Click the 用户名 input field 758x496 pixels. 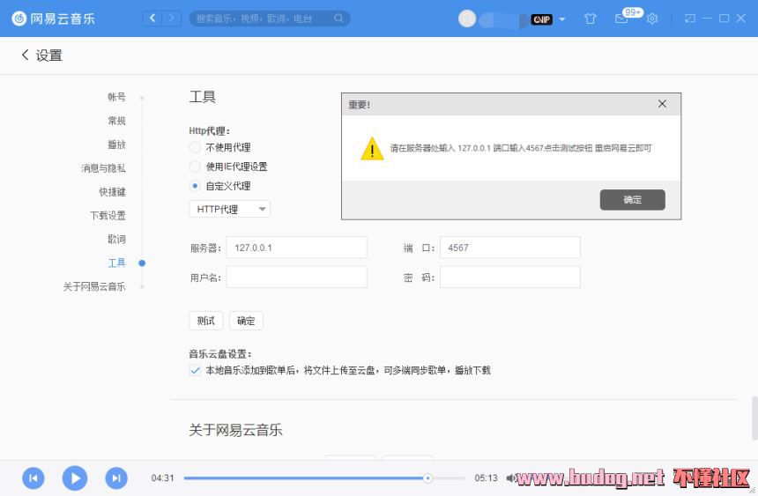tap(296, 277)
